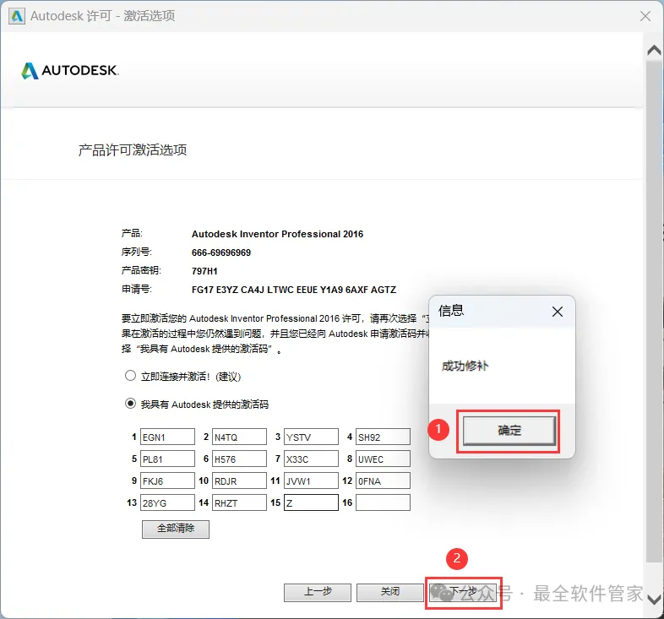Click activation code field 4 containing SH92
Viewport: 664px width, 619px height.
[384, 437]
